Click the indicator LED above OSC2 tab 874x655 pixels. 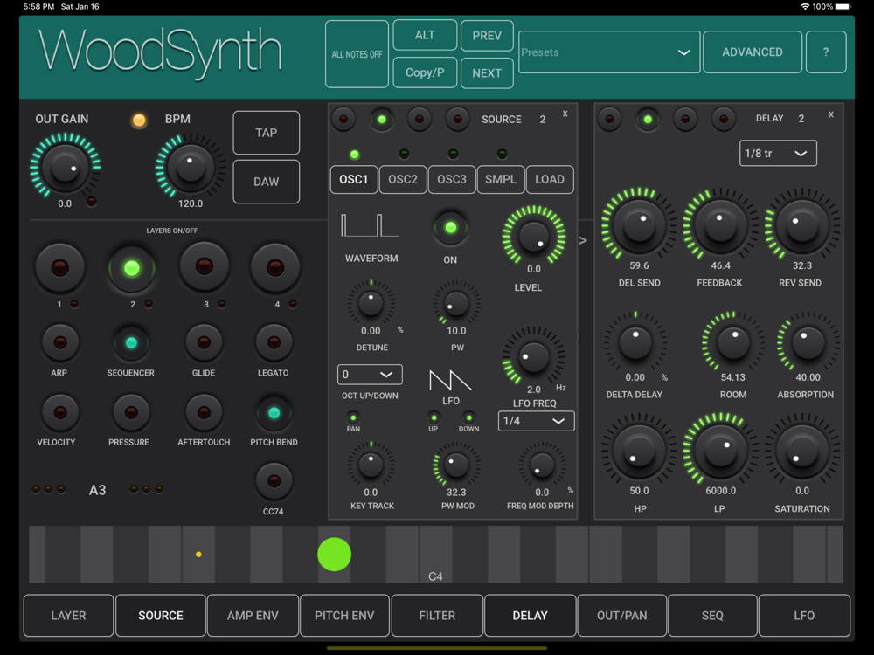pos(404,154)
